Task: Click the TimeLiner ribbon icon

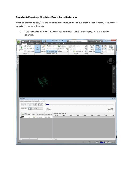Action: tap(98, 49)
